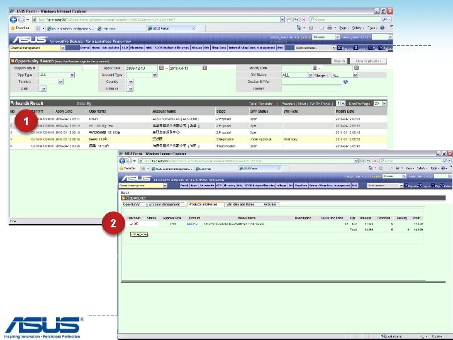Click the Refresh icon at the end of the Opportunity Search portal bar
453x340 pixels.
381,48
